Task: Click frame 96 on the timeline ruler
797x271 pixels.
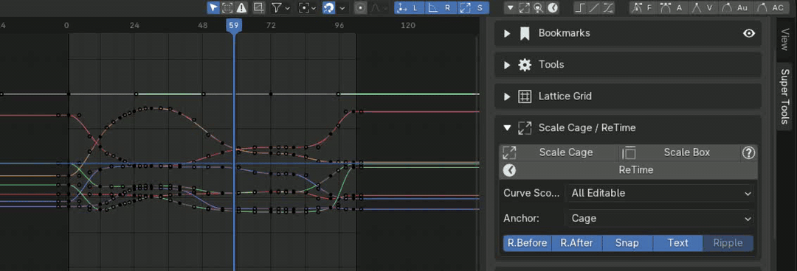Action: [339, 25]
